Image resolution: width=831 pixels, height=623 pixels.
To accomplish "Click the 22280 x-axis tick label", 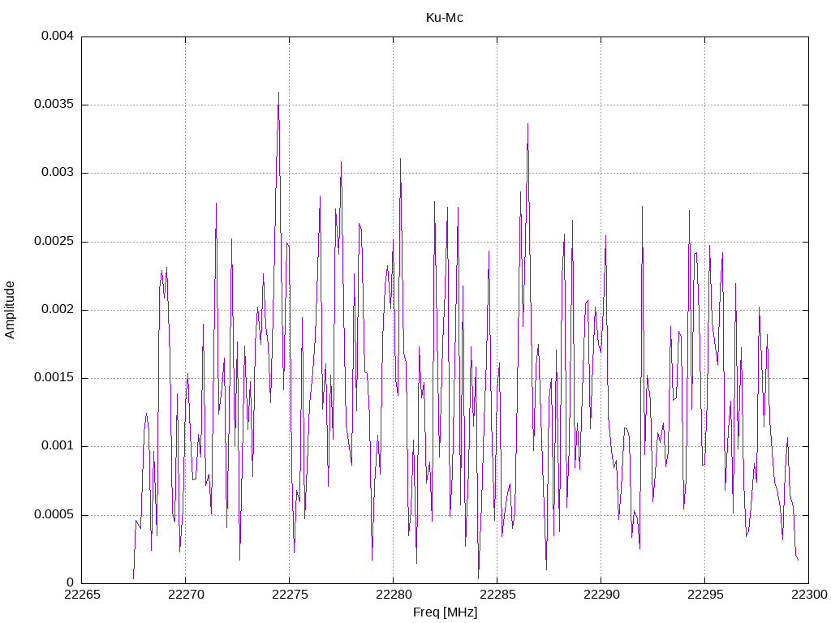I will [x=394, y=595].
